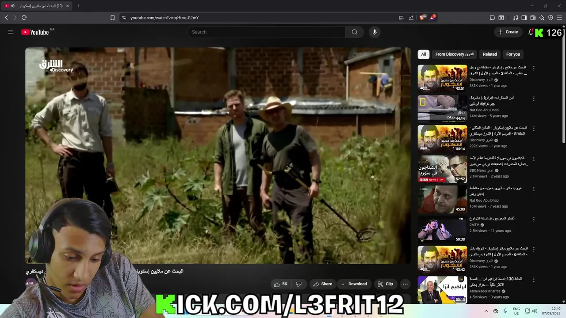Image resolution: width=566 pixels, height=318 pixels.
Task: Open options menu for 16M views video
Action: coord(534,189)
